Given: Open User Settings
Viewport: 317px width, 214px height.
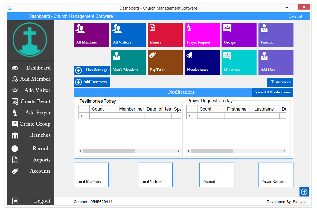Looking at the screenshot, I should tap(92, 70).
